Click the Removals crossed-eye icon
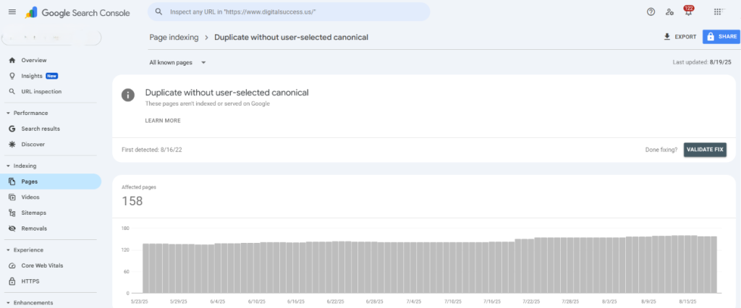Screen dimensions: 741x308 tap(12, 228)
